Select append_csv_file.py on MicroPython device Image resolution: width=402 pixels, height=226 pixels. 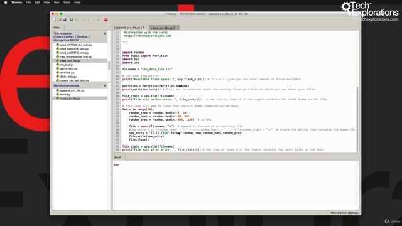coord(72,90)
